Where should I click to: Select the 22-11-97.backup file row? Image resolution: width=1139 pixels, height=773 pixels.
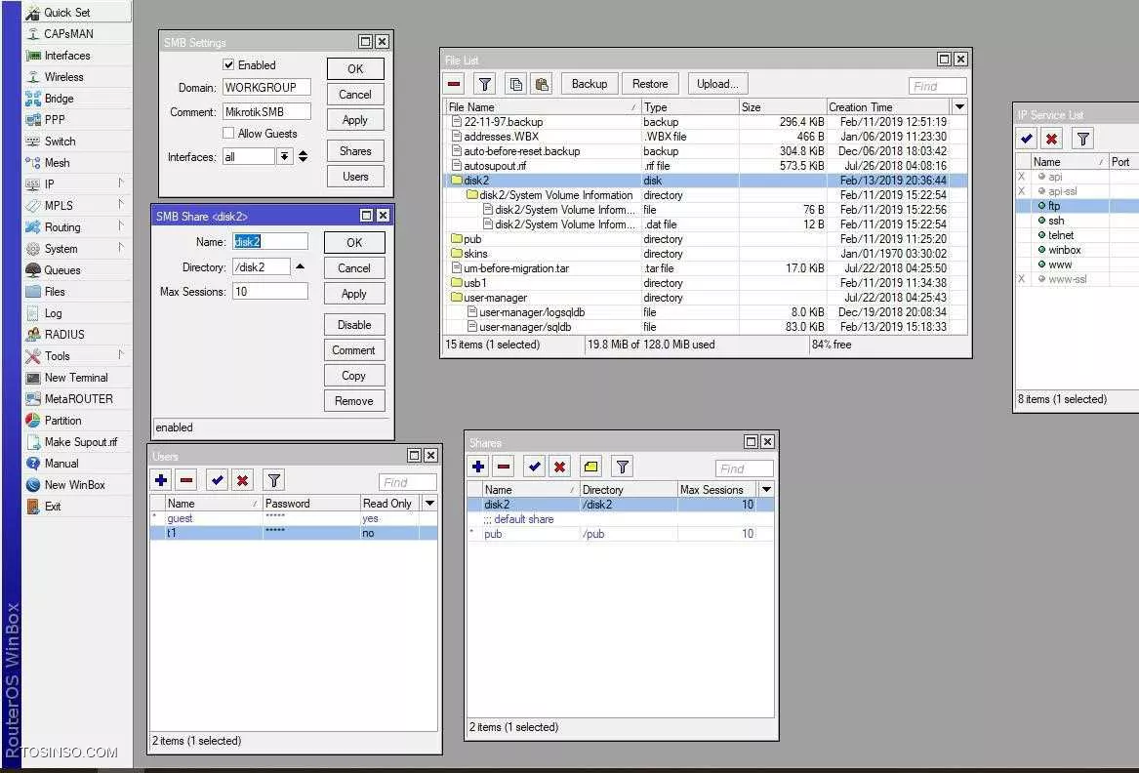coord(705,122)
